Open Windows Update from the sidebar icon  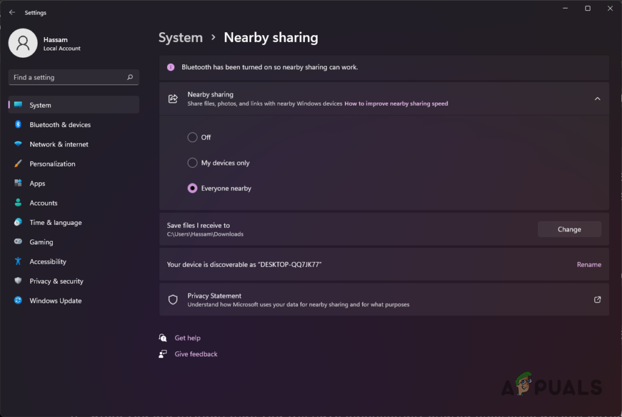coord(18,300)
